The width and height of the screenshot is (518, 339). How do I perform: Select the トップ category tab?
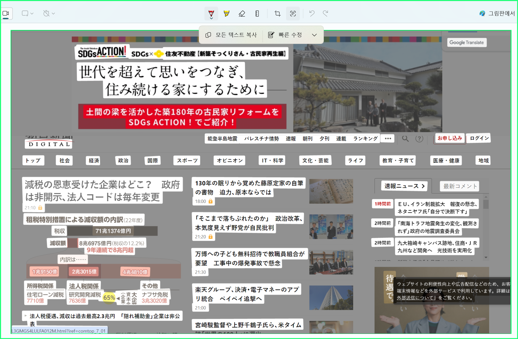33,161
